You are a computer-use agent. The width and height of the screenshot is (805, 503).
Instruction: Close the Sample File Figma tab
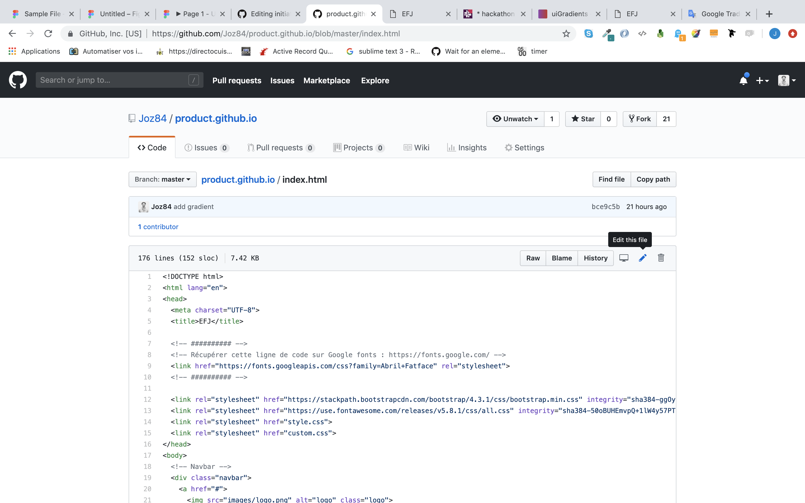click(x=71, y=14)
